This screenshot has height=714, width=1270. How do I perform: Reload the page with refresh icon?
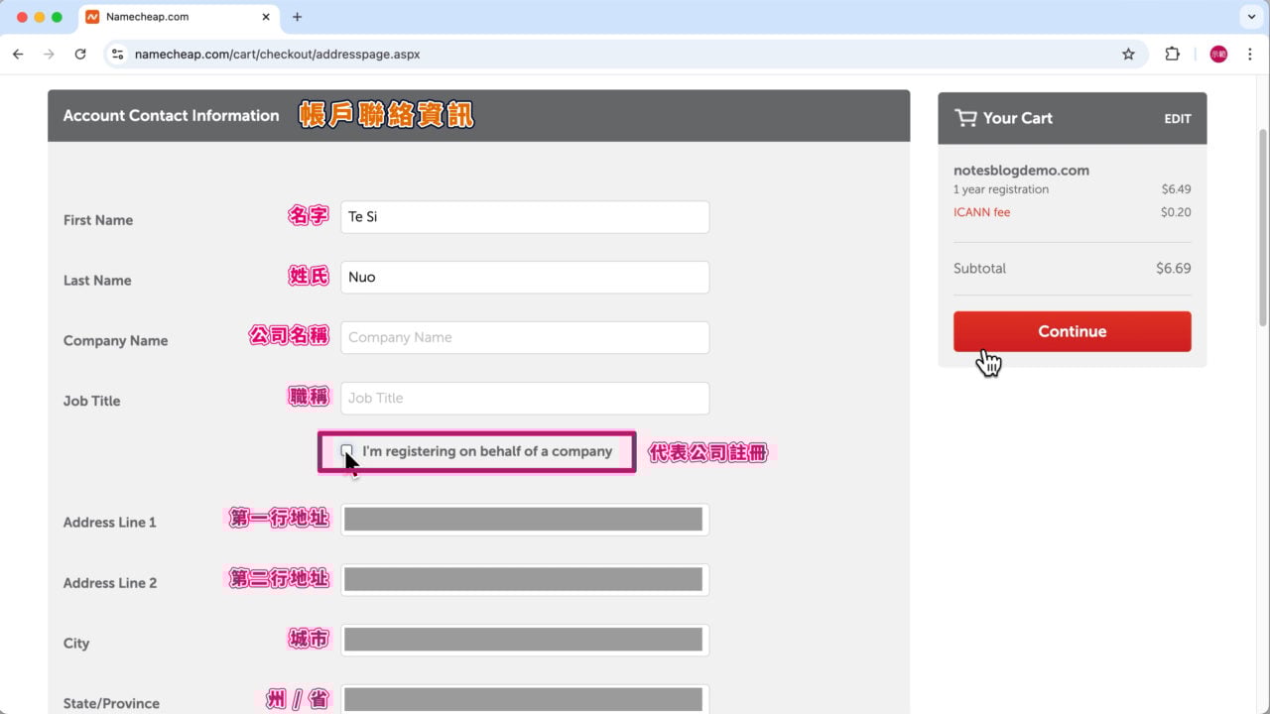click(x=80, y=55)
